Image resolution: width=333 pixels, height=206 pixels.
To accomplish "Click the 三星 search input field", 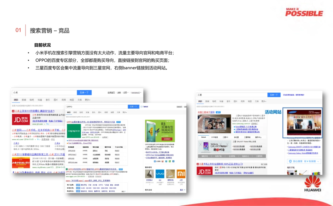I will click(232, 95).
